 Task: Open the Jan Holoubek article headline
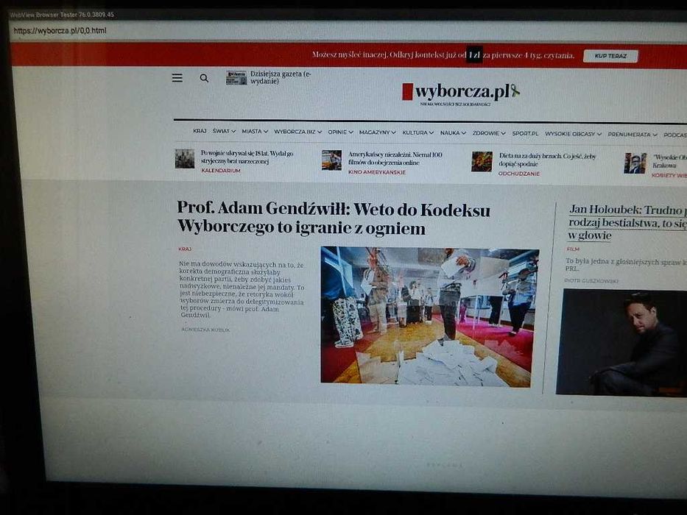point(627,222)
